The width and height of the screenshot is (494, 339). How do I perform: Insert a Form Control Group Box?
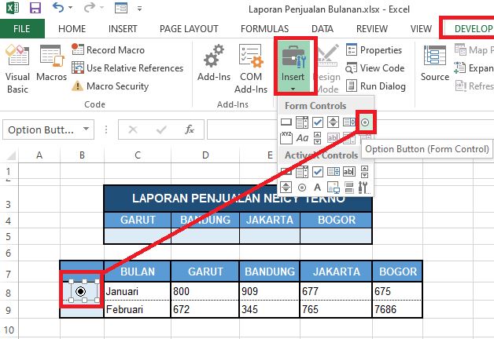(286, 137)
